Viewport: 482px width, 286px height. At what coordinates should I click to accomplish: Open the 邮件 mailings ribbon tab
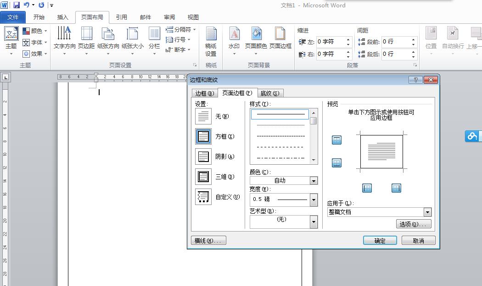(146, 17)
